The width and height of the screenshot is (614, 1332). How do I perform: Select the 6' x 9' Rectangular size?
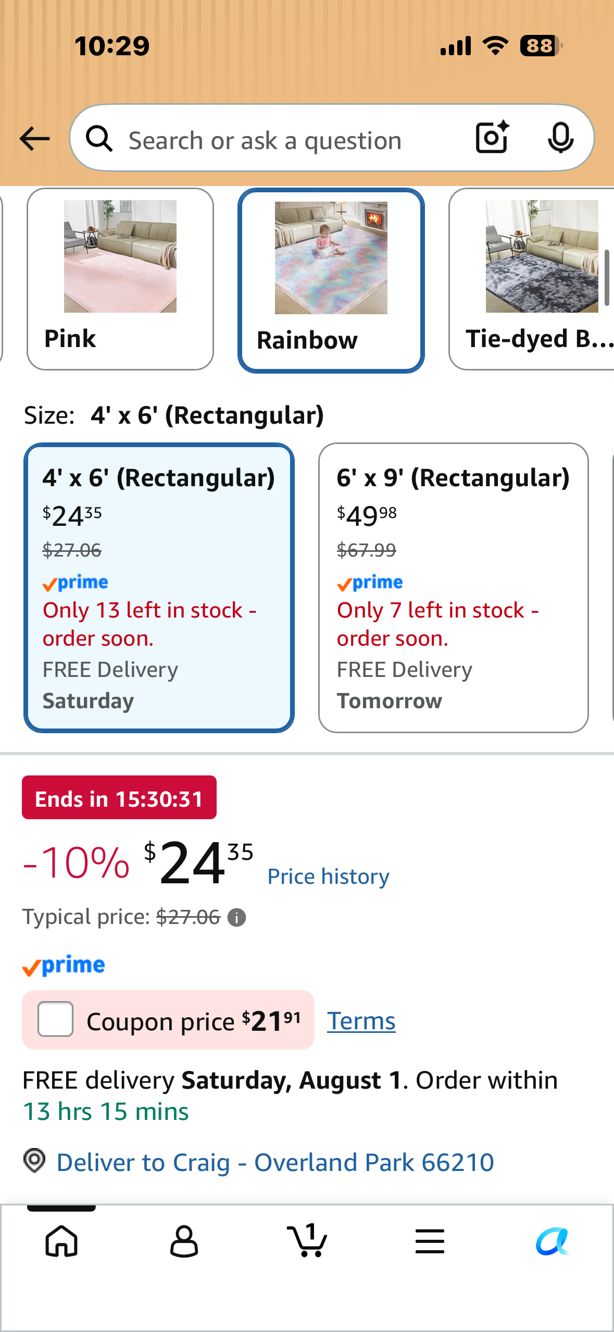click(454, 588)
